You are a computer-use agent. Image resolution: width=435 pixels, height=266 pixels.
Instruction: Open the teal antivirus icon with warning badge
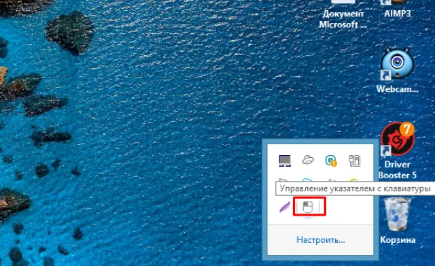(331, 161)
